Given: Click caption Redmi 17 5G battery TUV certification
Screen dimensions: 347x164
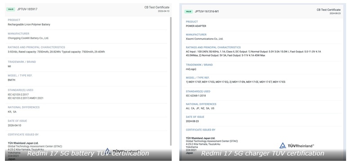Looking at the screenshot, I should 88,153.
